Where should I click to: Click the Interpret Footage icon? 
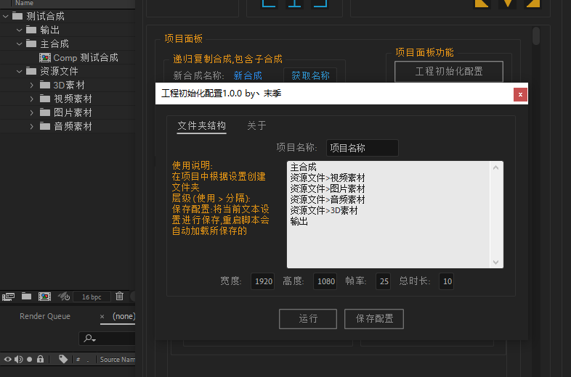pyautogui.click(x=9, y=296)
